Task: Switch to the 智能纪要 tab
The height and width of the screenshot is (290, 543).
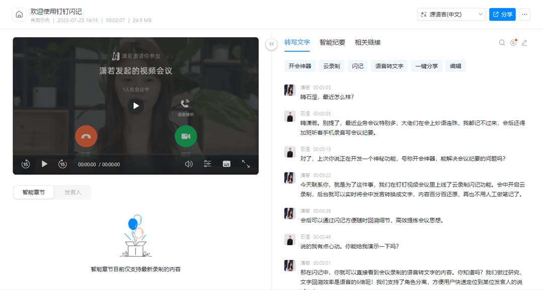Action: click(x=332, y=42)
